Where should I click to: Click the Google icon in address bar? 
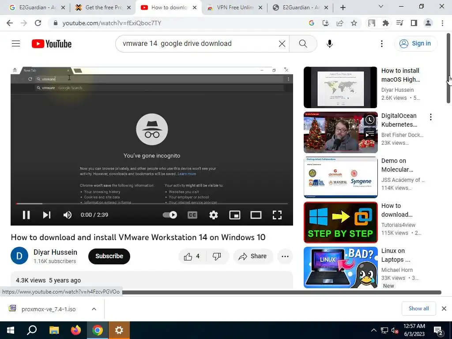pyautogui.click(x=311, y=23)
